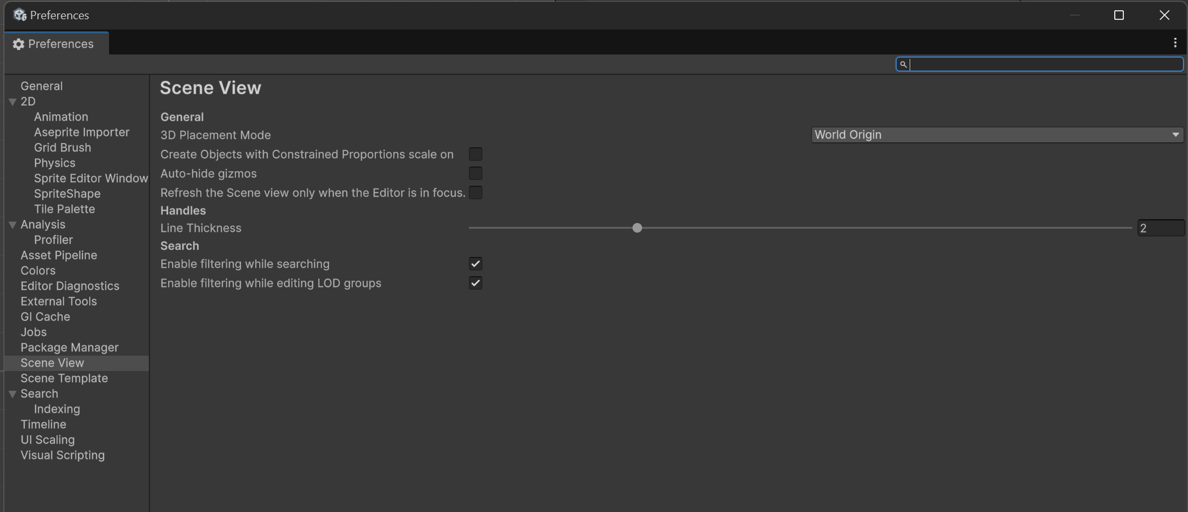Collapse the Analysis section arrow
Image resolution: width=1188 pixels, height=512 pixels.
(12, 225)
